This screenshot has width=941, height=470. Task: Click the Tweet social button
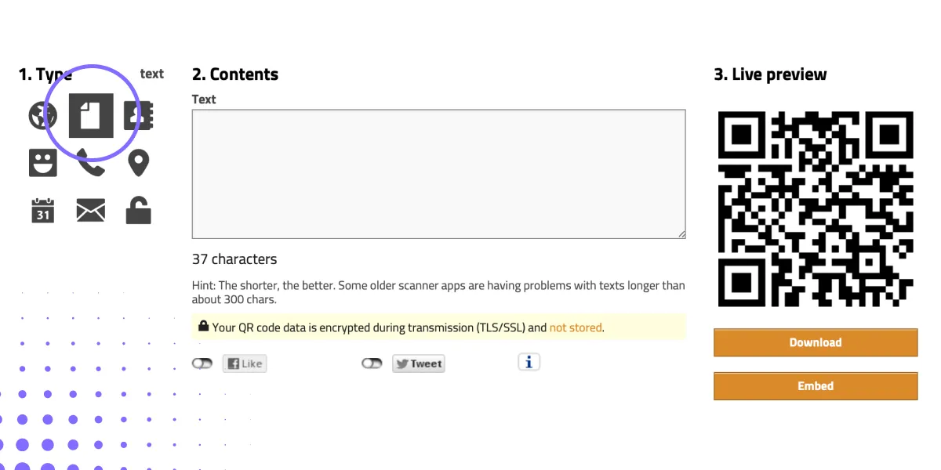(418, 363)
